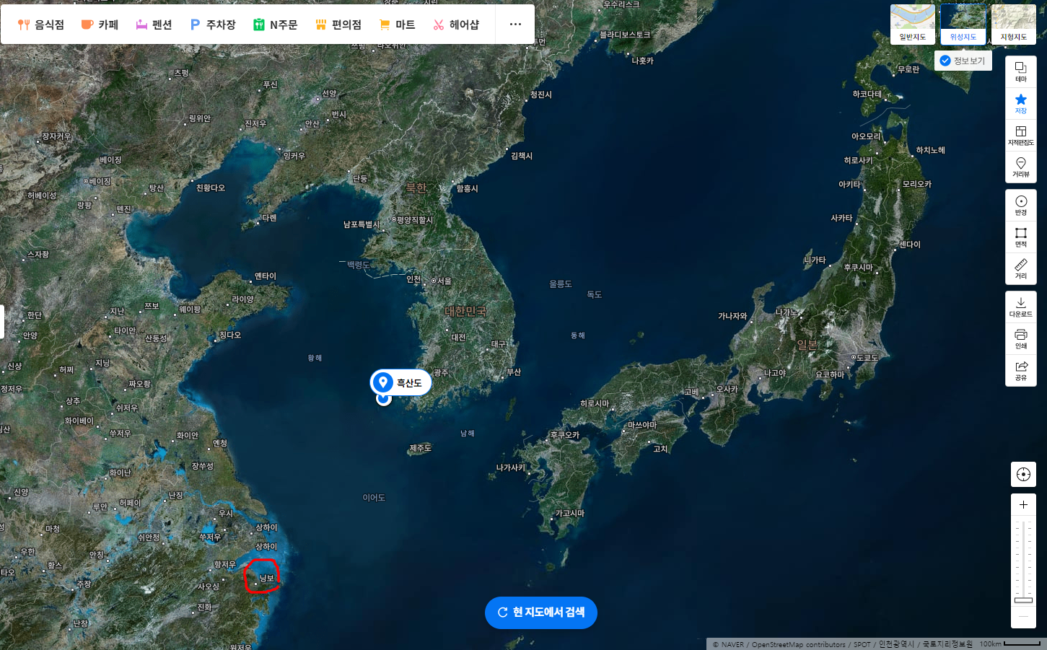
Task: Center map on current location
Action: tap(1023, 474)
